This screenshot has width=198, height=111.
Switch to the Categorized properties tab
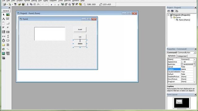tap(182, 56)
